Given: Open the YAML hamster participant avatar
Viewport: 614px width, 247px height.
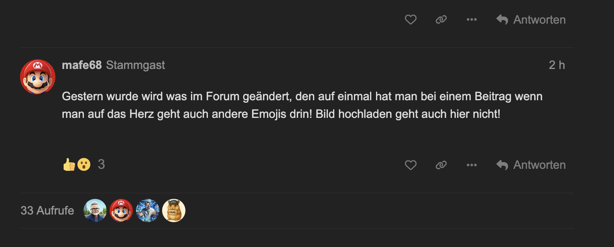Looking at the screenshot, I should [x=174, y=211].
